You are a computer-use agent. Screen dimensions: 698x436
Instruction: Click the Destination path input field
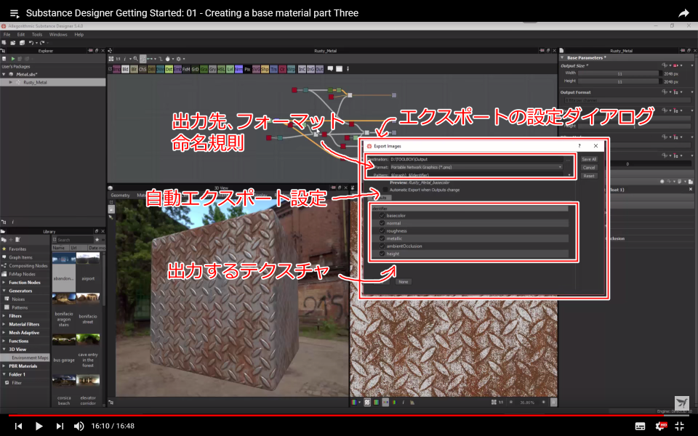coord(476,159)
